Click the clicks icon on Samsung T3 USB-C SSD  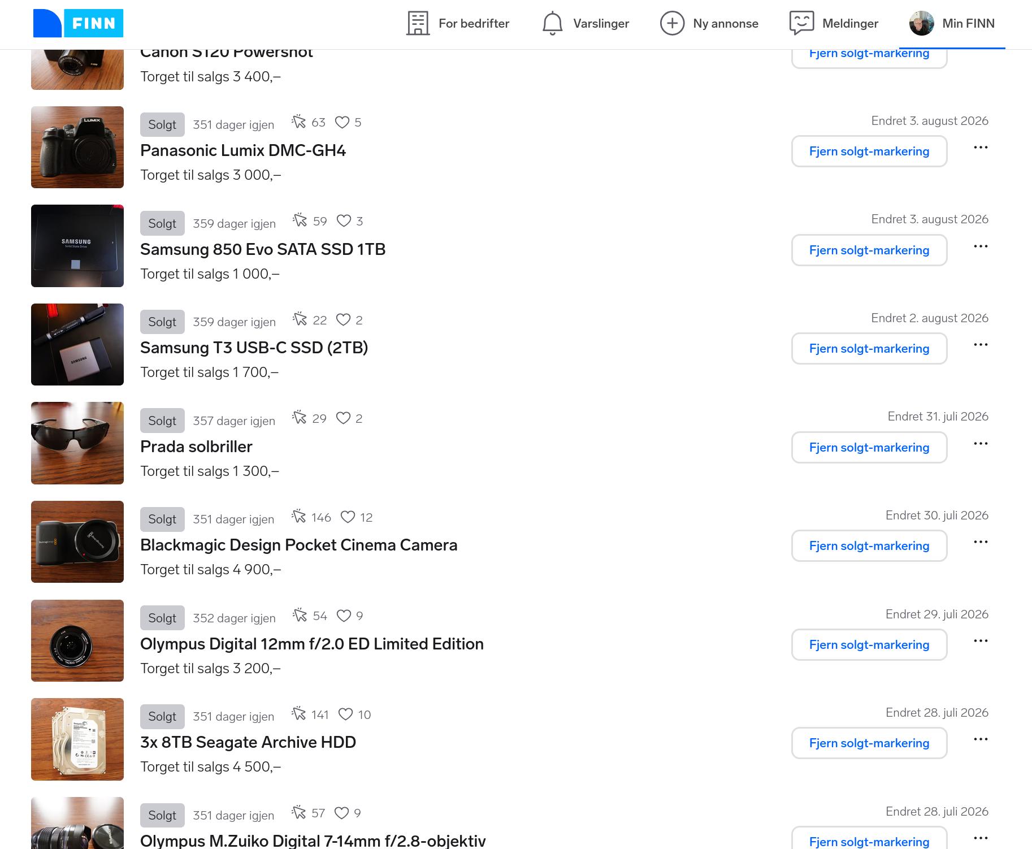[x=300, y=319]
